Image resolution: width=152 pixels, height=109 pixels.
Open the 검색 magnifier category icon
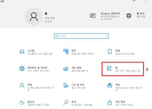click(x=66, y=102)
